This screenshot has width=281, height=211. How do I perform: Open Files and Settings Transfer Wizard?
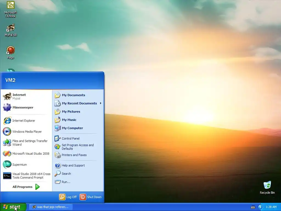26,143
